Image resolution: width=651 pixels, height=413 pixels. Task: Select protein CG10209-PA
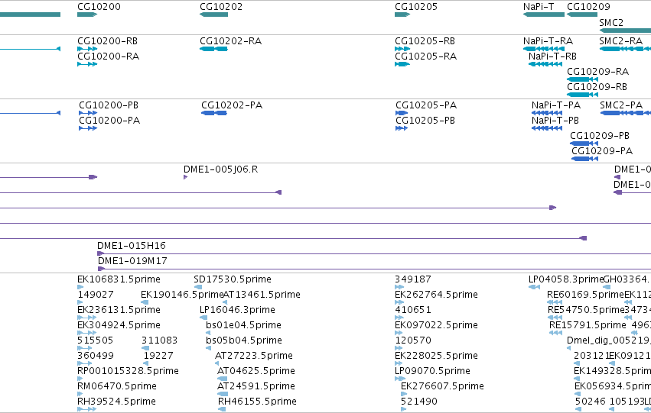pyautogui.click(x=585, y=159)
